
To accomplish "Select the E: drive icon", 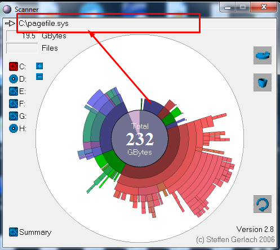I will (14, 91).
